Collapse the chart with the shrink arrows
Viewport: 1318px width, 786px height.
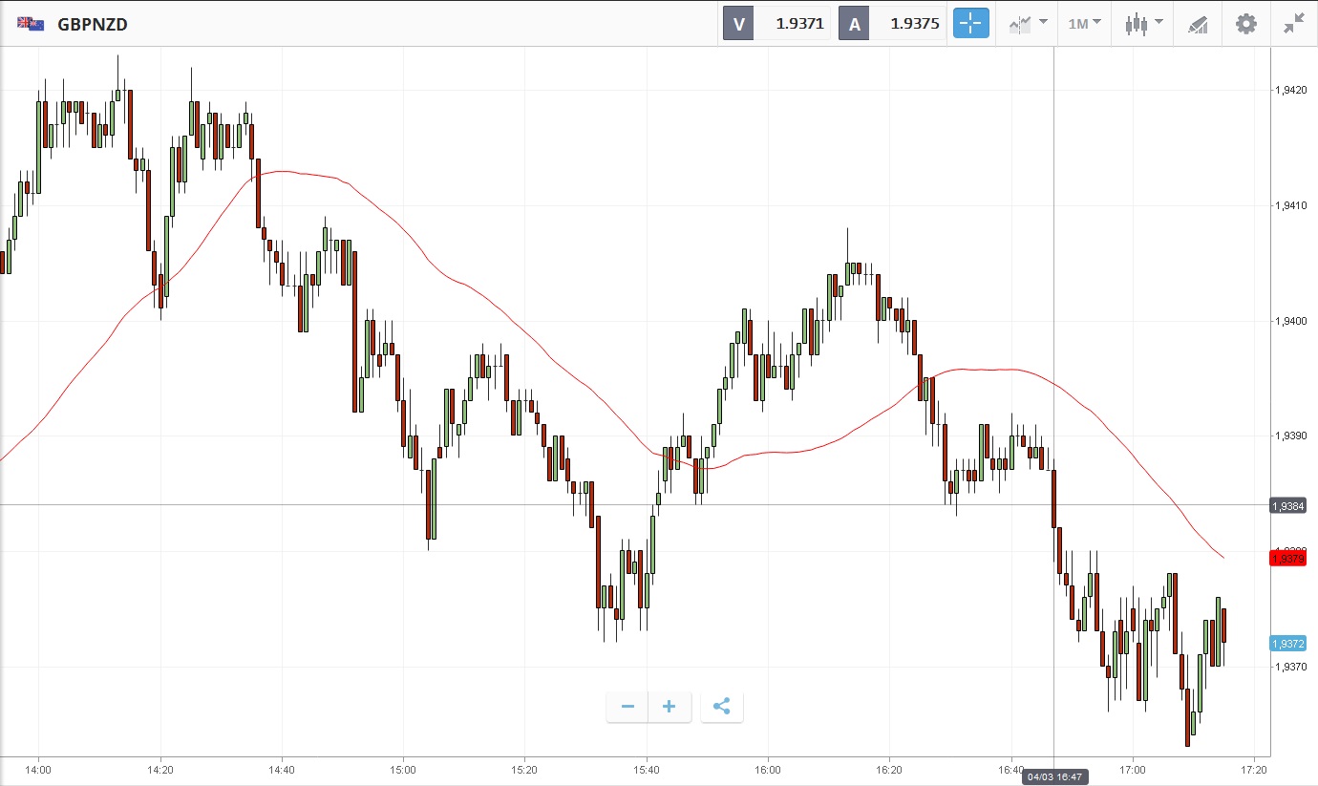coord(1294,24)
